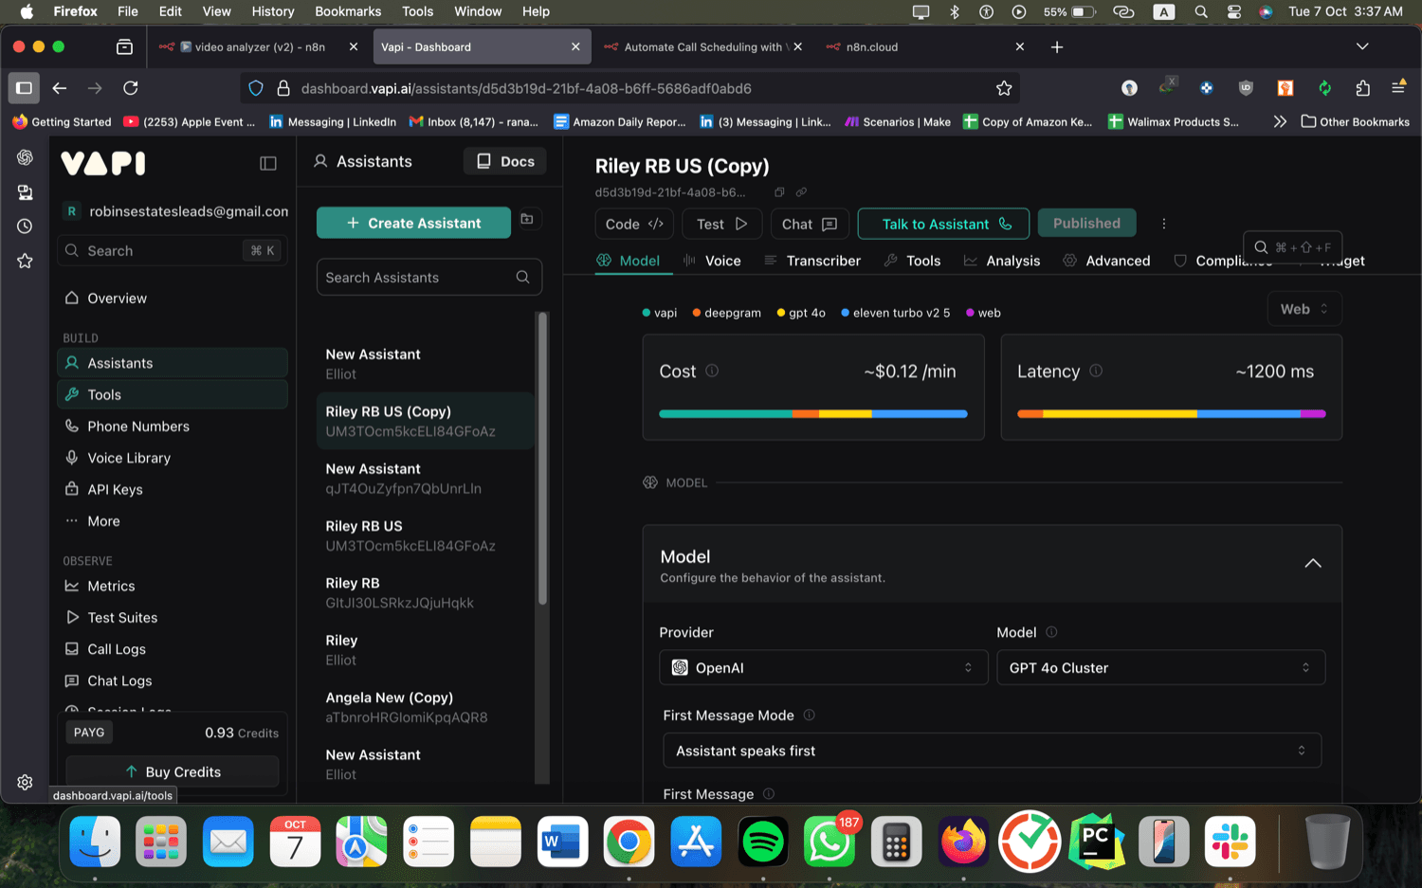Image resolution: width=1422 pixels, height=888 pixels.
Task: Open a new browser tab
Action: [1057, 46]
